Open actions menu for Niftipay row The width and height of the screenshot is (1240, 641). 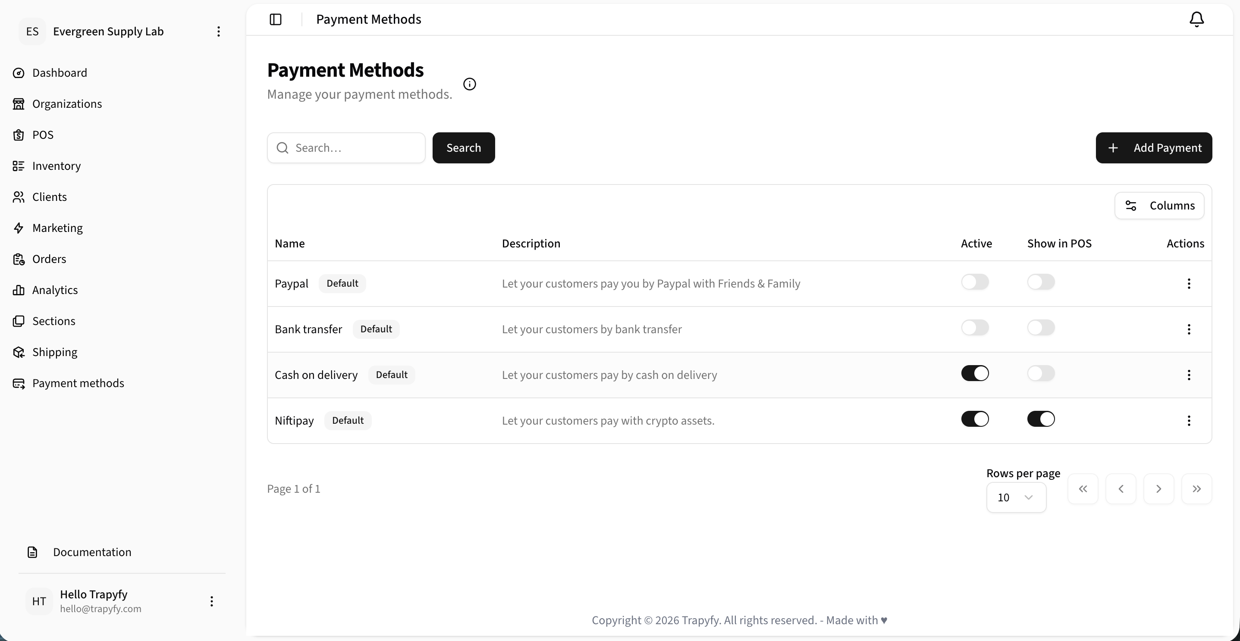pos(1189,421)
